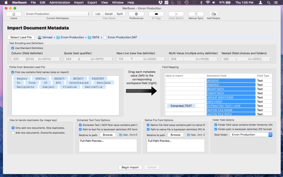Click the All Tags icon
This screenshot has width=283, height=177.
pyautogui.click(x=156, y=14)
